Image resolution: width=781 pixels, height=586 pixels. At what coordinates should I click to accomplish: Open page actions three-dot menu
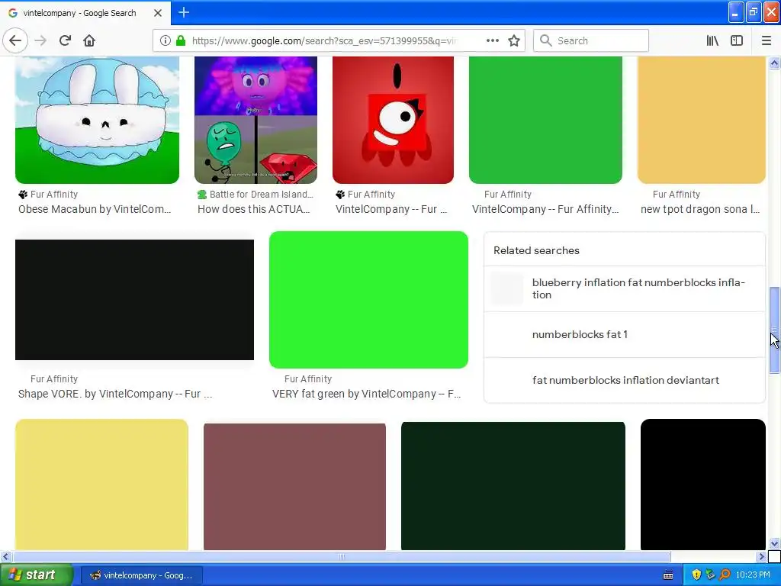pyautogui.click(x=493, y=40)
